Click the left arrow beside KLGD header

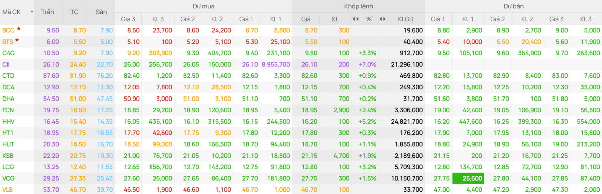coord(380,19)
